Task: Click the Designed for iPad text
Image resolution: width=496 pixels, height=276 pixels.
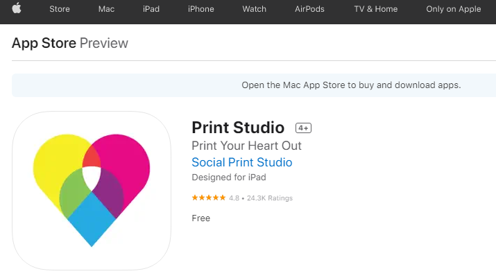Action: (229, 178)
